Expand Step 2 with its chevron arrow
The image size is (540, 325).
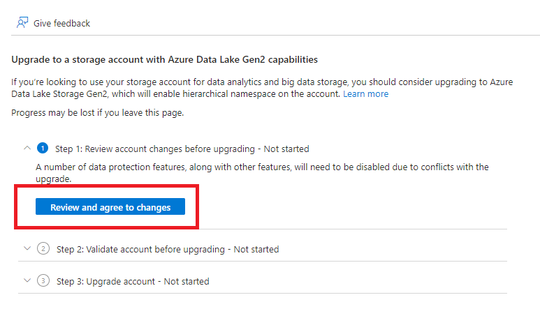click(27, 248)
